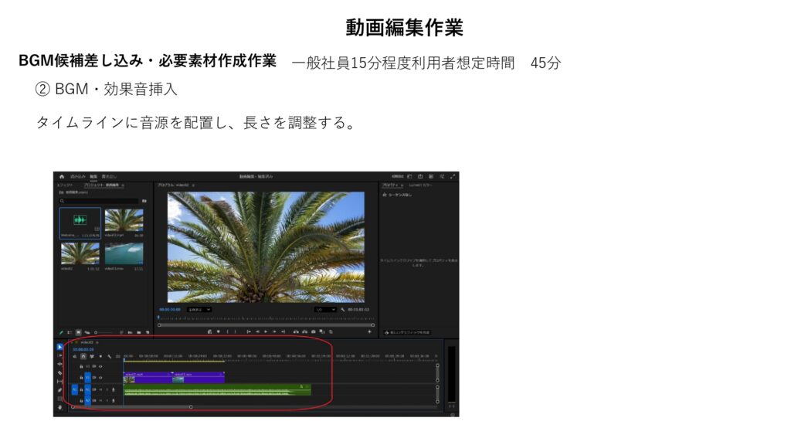The height and width of the screenshot is (445, 791).
Task: Select the Razor tool in timeline toolbar
Action: point(59,372)
